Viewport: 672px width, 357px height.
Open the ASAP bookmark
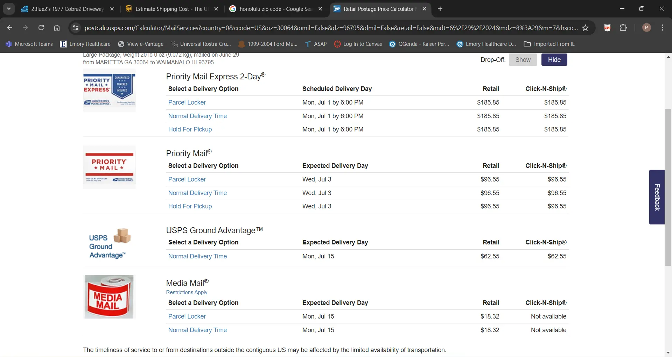[316, 44]
